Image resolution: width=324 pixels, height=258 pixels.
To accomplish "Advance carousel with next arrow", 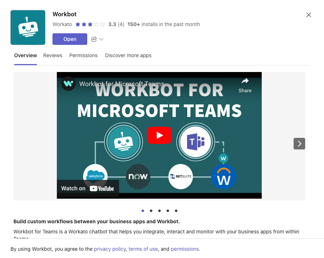I will [299, 144].
